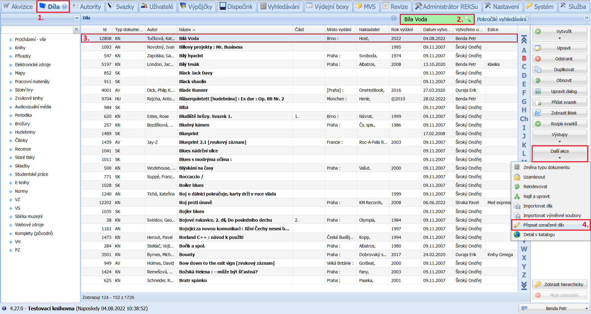Click the Upravit dialog button
Screen dimensions: 591x314
[560, 91]
